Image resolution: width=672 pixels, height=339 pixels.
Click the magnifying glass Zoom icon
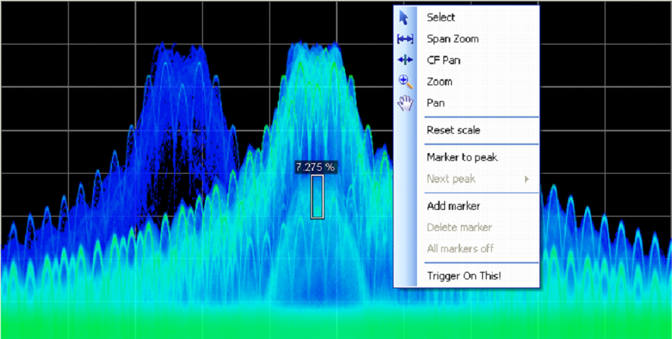click(x=405, y=82)
